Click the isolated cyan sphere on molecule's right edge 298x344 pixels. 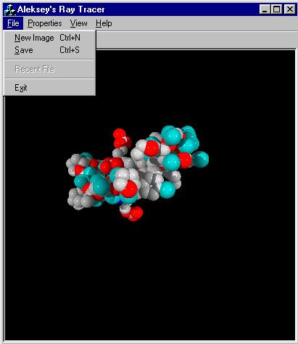click(x=201, y=159)
